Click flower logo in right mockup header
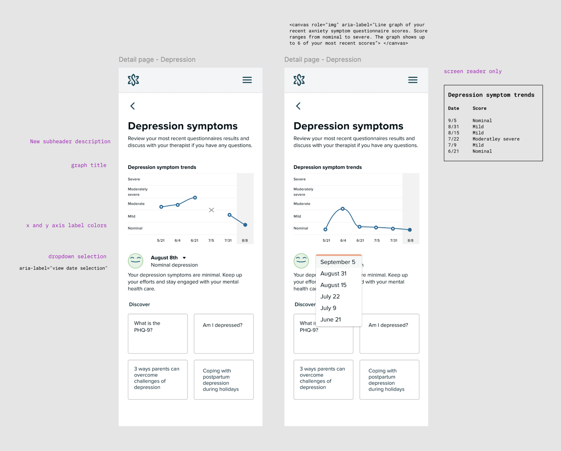This screenshot has width=561, height=451. 299,80
